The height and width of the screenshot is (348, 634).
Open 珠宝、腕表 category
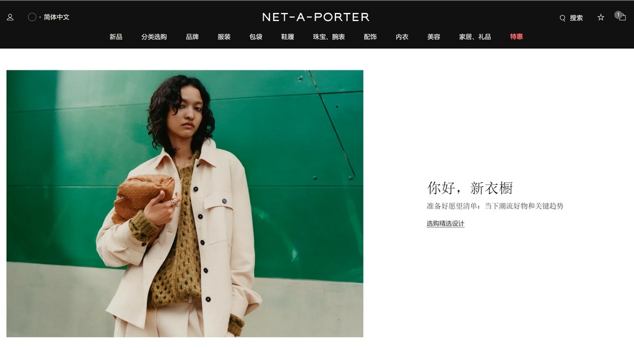click(329, 36)
